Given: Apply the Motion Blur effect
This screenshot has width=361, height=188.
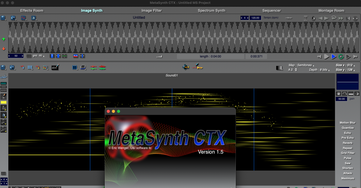Looking at the screenshot, I should pos(347,123).
